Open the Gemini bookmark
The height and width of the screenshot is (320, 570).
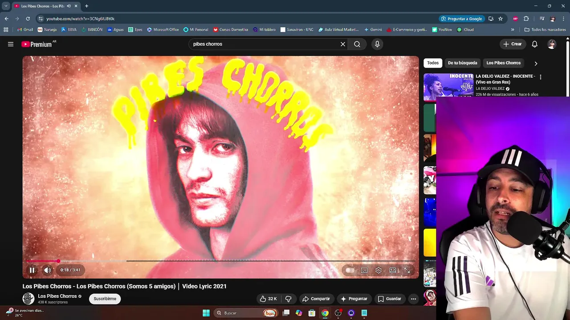[373, 30]
